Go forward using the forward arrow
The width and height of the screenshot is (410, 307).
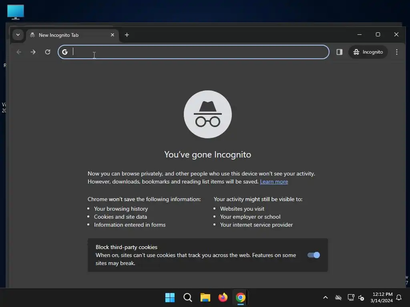coord(33,52)
